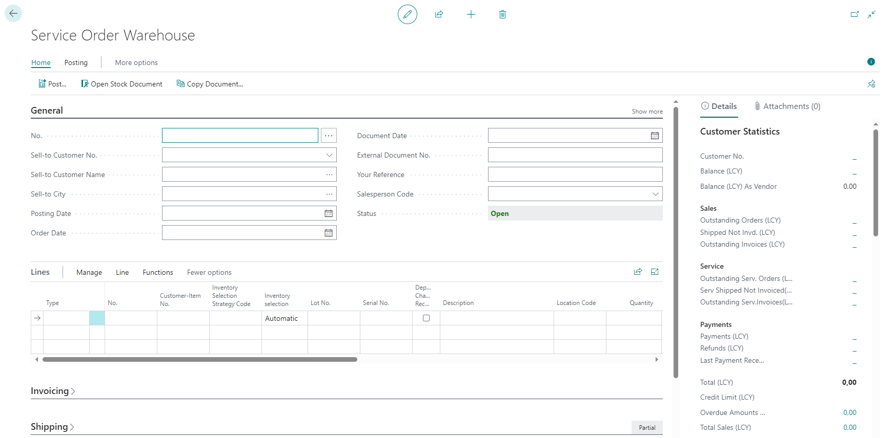Image resolution: width=894 pixels, height=438 pixels.
Task: Switch to the Posting tab
Action: point(76,62)
